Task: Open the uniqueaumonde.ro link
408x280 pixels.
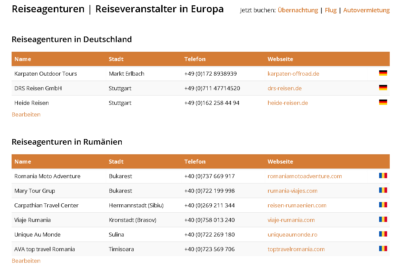Action: 292,235
